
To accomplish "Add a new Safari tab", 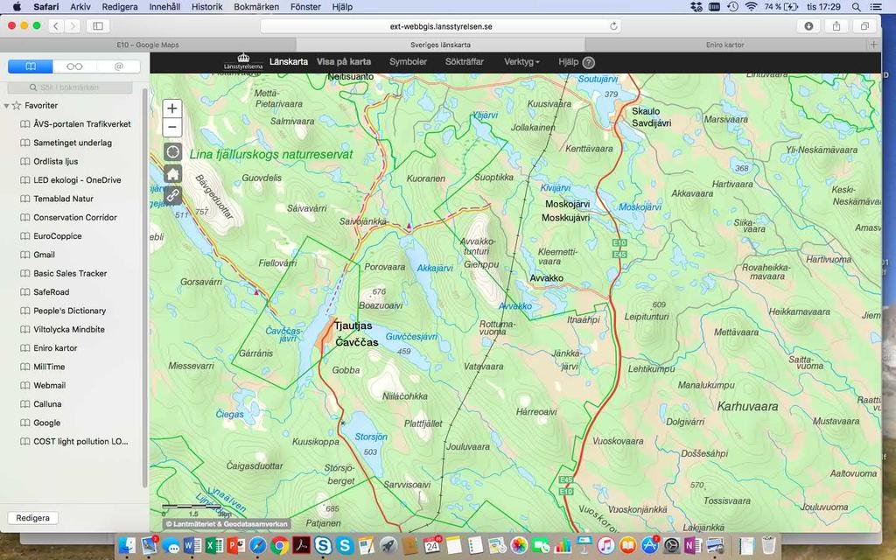I will tap(874, 45).
